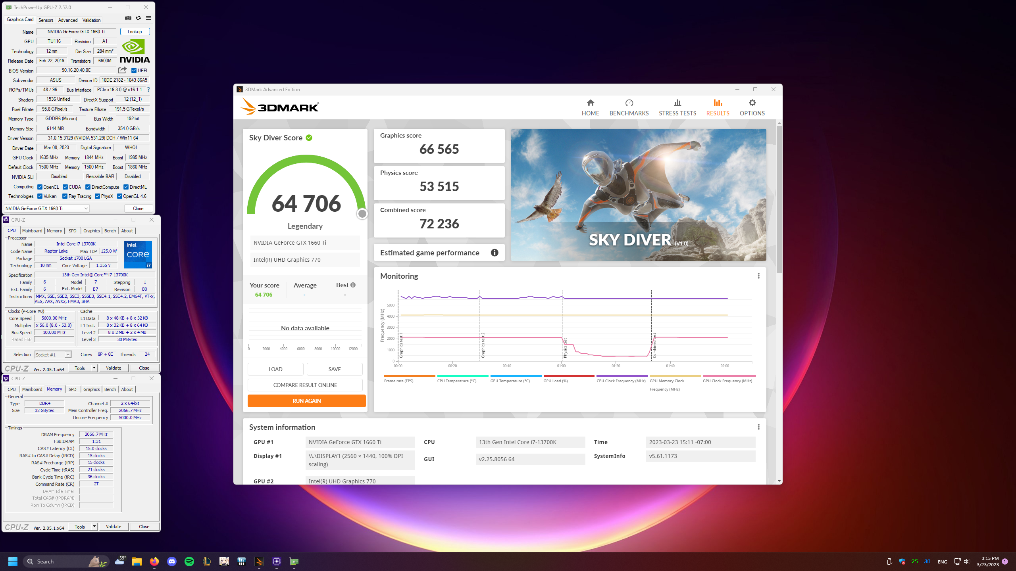
Task: Open Windows Start menu
Action: 13,561
